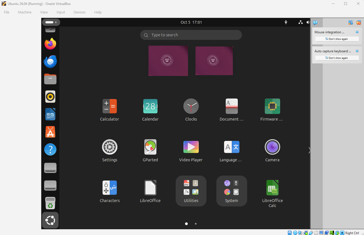This screenshot has height=235, width=364.
Task: Open the Machine menu
Action: coord(25,12)
